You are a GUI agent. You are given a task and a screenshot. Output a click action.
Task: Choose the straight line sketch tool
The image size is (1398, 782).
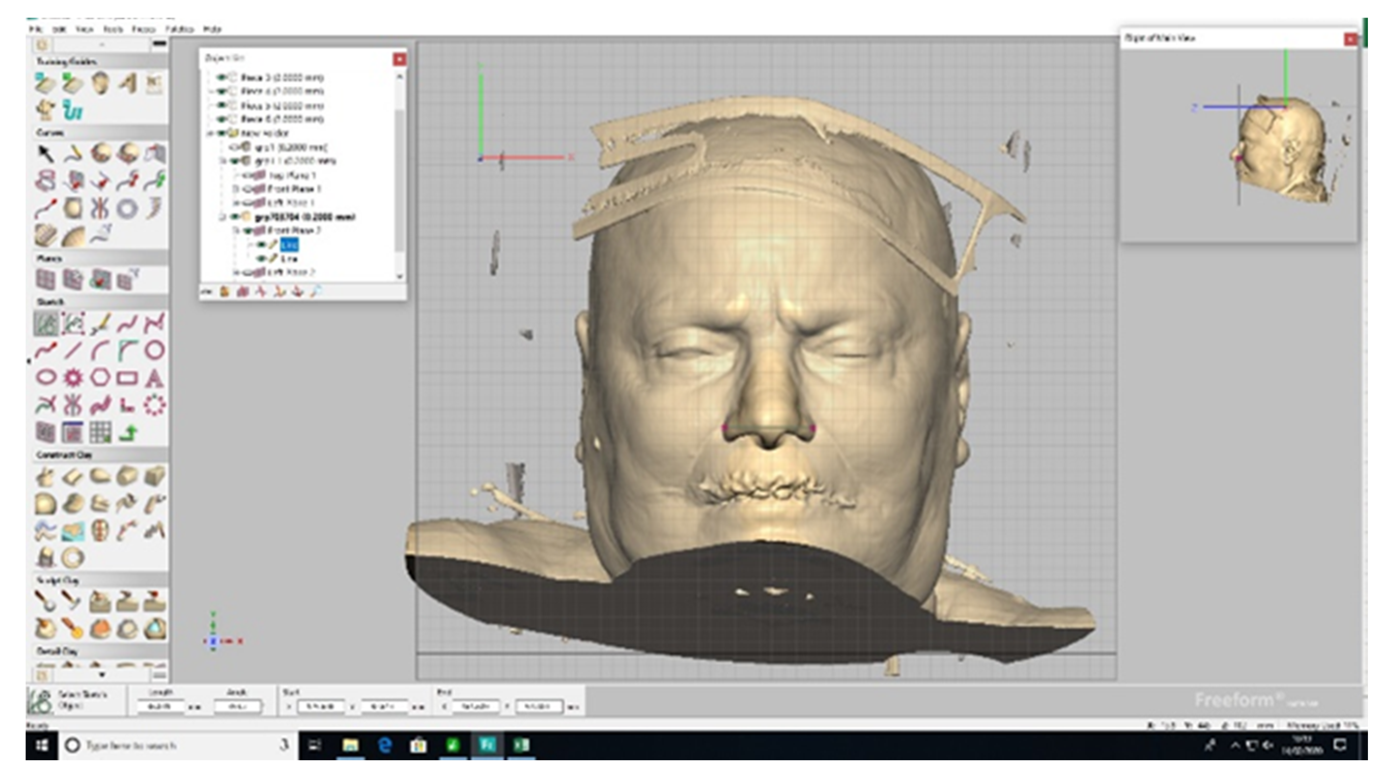tap(73, 350)
